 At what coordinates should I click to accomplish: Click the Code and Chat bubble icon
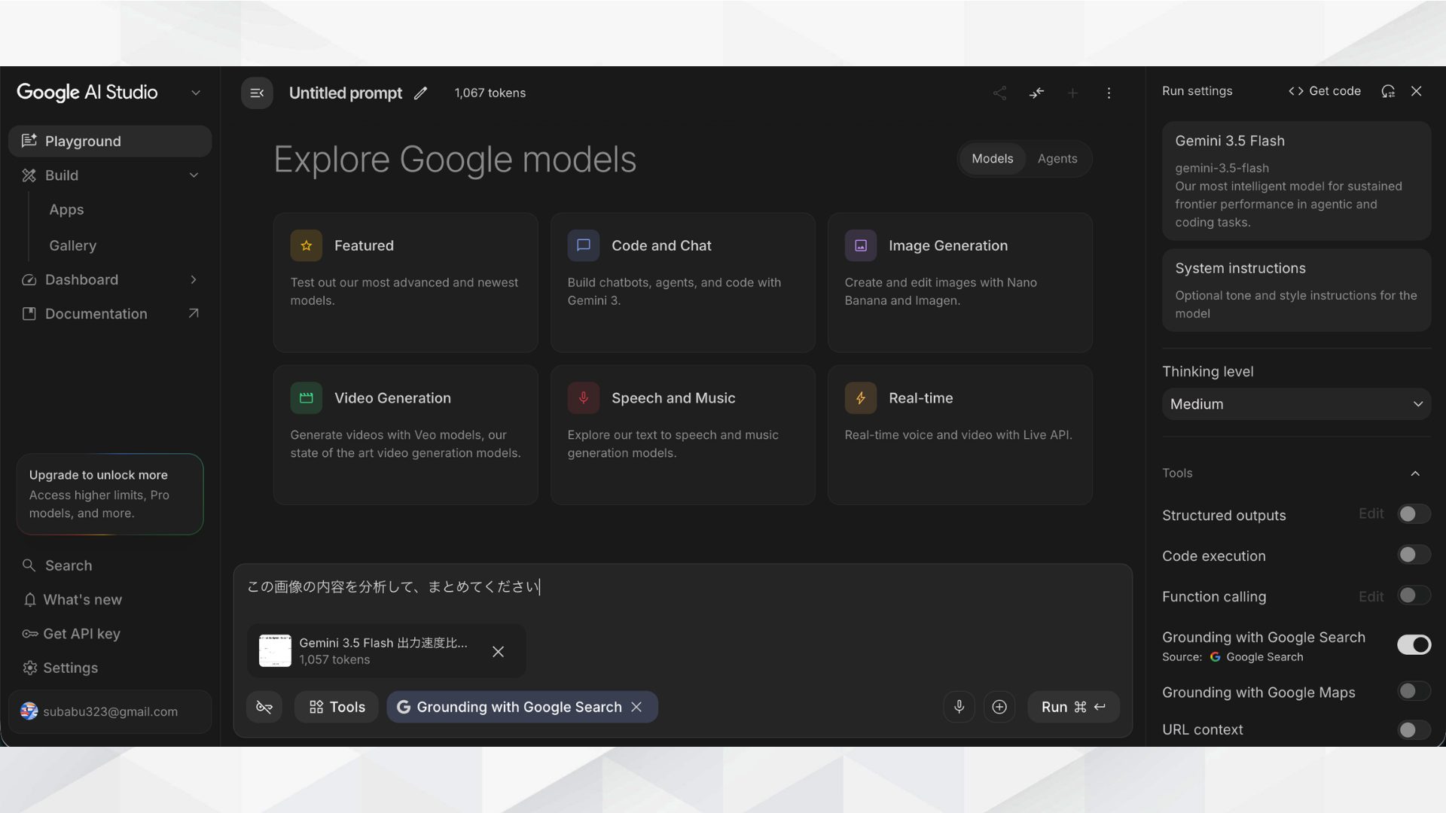(x=583, y=245)
